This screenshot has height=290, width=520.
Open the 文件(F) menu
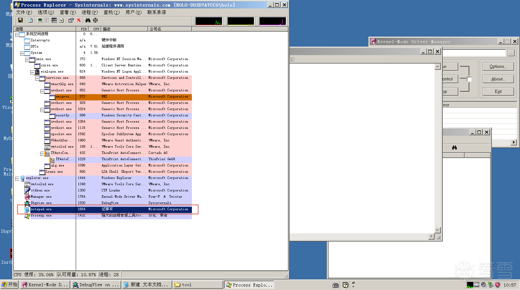[24, 13]
